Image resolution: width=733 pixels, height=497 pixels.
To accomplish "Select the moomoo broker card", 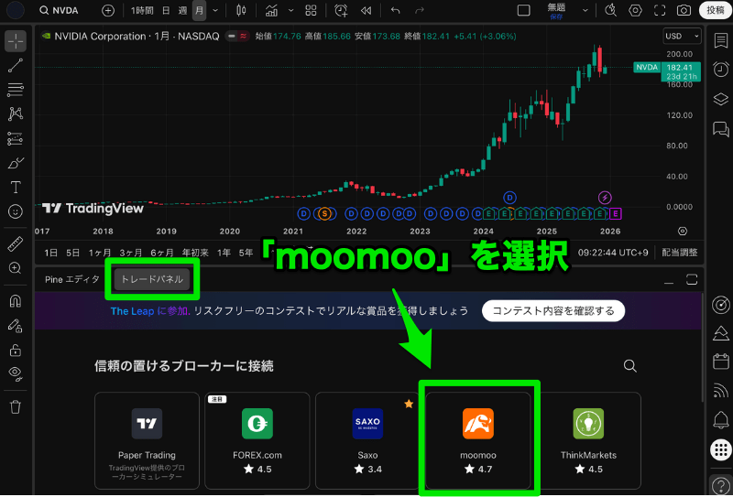I will tap(477, 440).
